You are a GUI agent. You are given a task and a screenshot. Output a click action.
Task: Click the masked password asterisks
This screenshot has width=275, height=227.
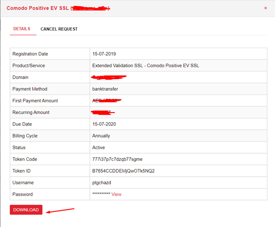101,194
